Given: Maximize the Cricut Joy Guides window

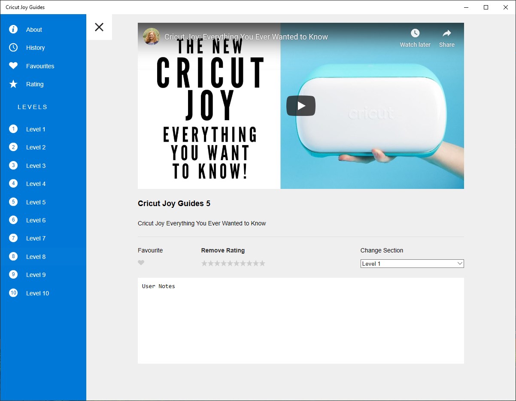Looking at the screenshot, I should pos(486,7).
